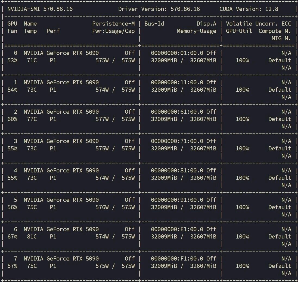Click bus ID 00000000:01:00.0

[x=177, y=53]
